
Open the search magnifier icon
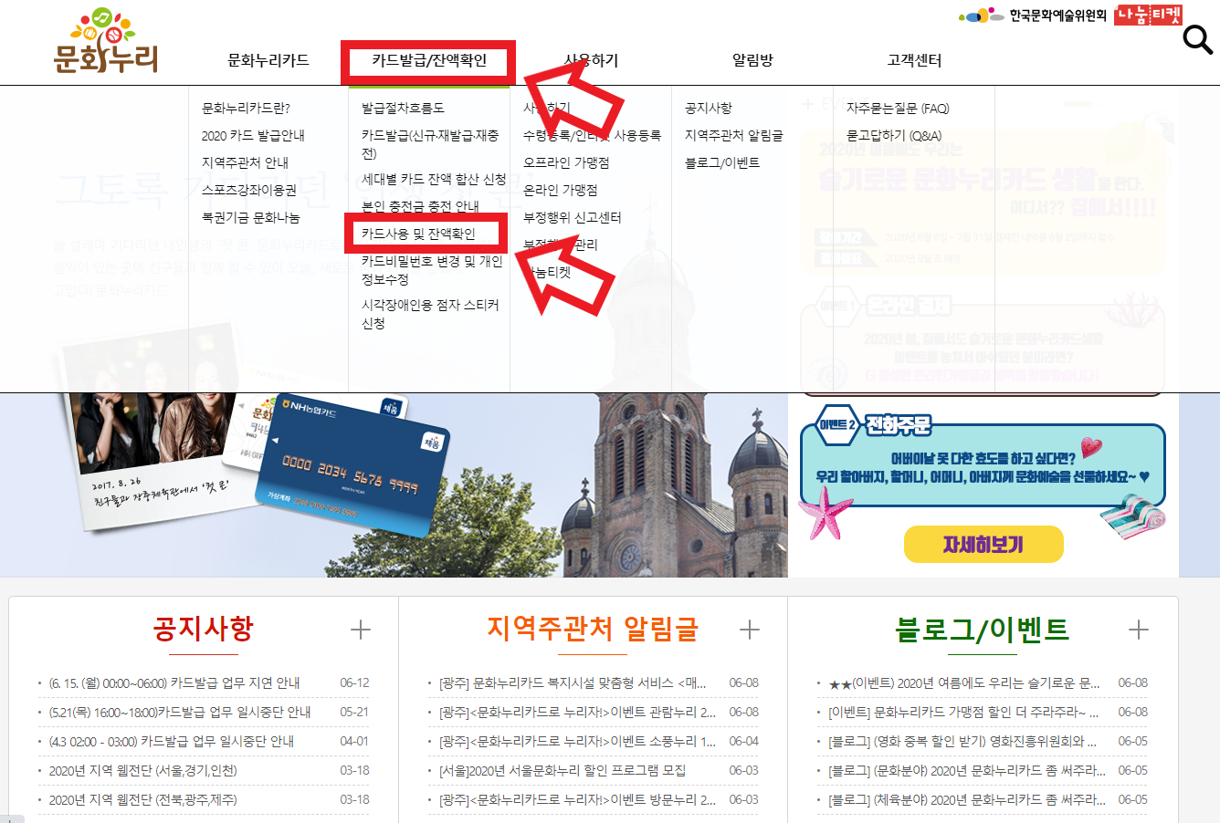(x=1197, y=40)
